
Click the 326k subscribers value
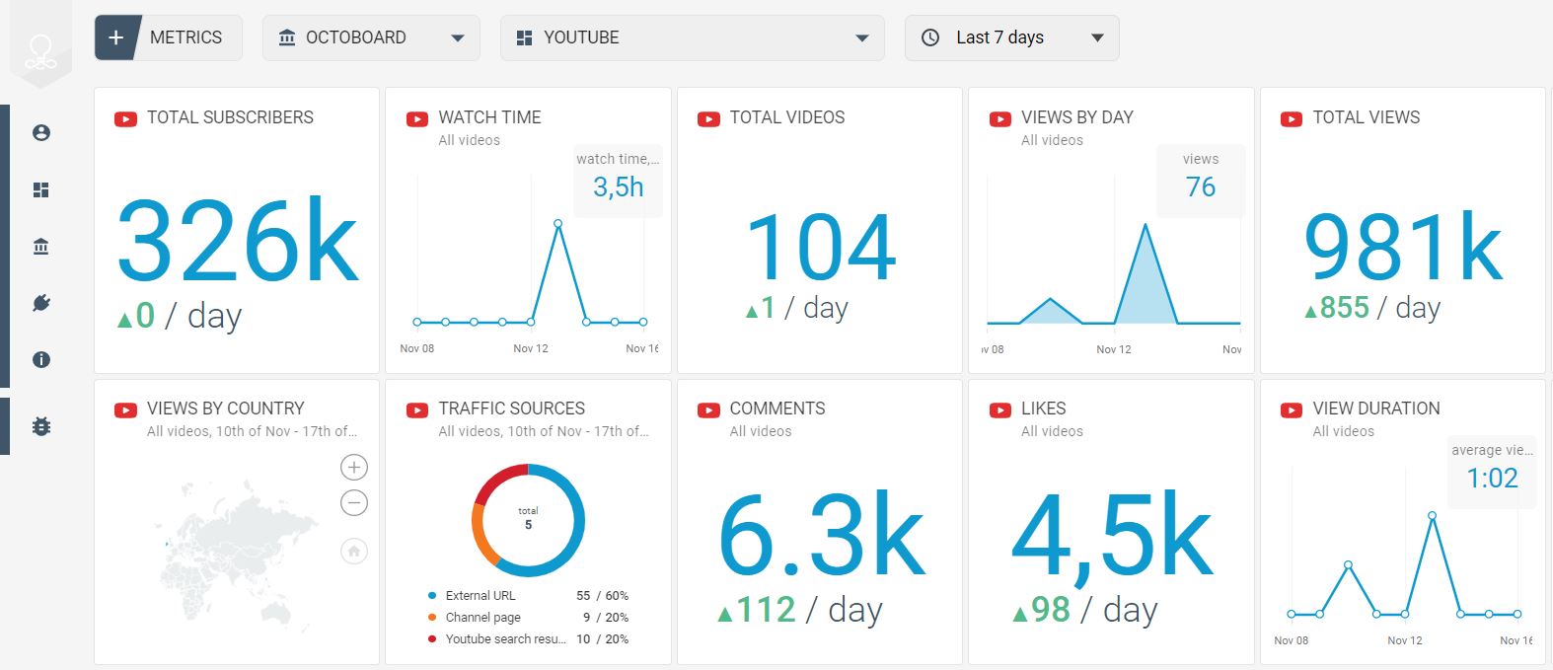[x=238, y=242]
